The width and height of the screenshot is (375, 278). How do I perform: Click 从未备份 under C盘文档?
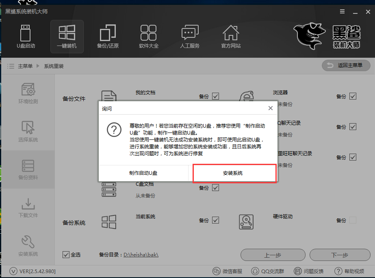(145, 196)
